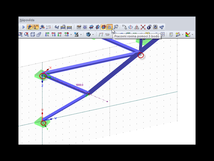Click the rotate around axis icon
The image size is (214, 161).
[131, 27]
